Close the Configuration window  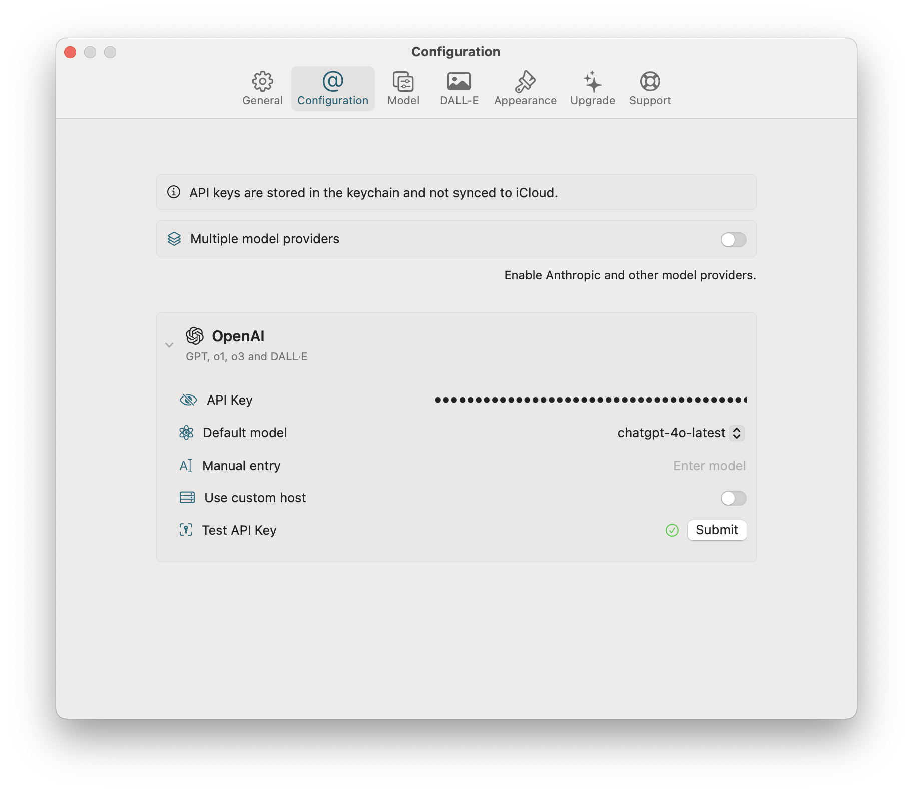[70, 52]
